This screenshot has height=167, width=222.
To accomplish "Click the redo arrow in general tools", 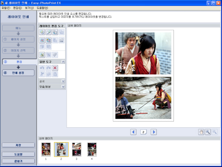I will [48, 68].
